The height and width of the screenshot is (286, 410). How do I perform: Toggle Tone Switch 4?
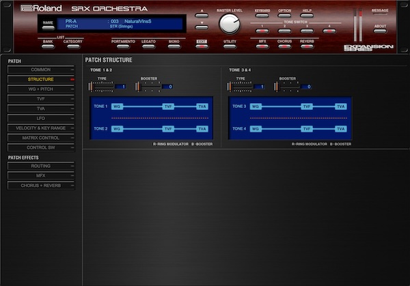(329, 31)
